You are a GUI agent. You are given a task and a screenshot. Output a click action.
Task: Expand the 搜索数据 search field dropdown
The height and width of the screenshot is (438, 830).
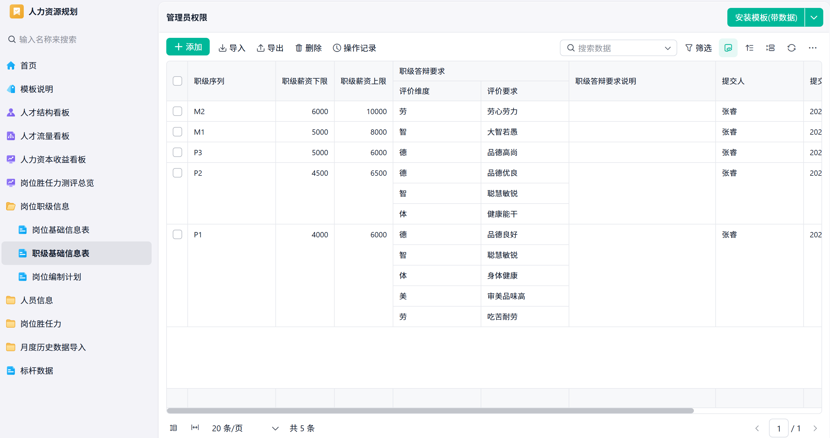668,48
